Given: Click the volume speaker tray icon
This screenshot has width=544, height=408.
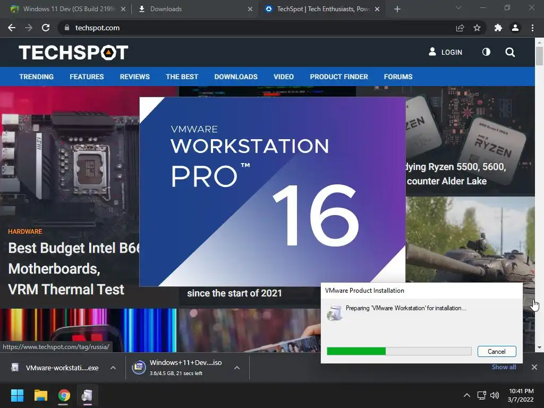Looking at the screenshot, I should pos(495,395).
